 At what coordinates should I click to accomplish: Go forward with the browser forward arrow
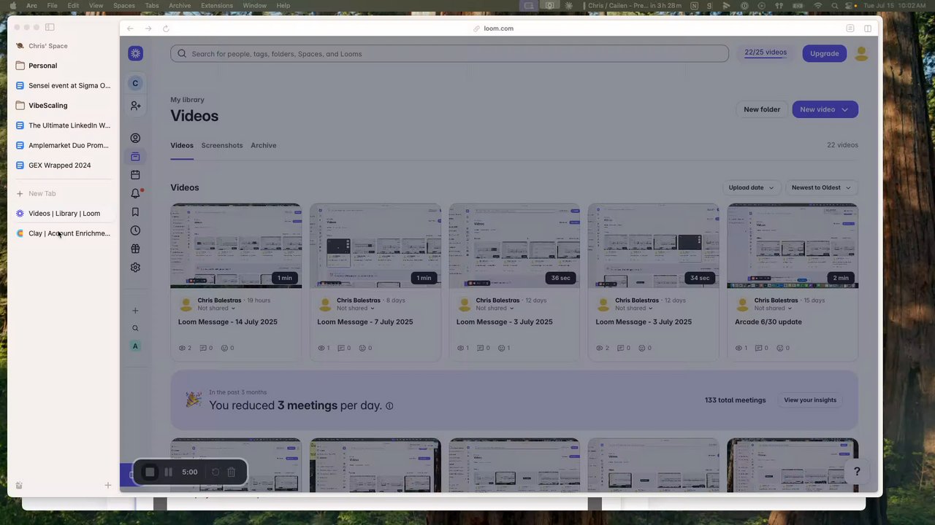click(x=148, y=28)
